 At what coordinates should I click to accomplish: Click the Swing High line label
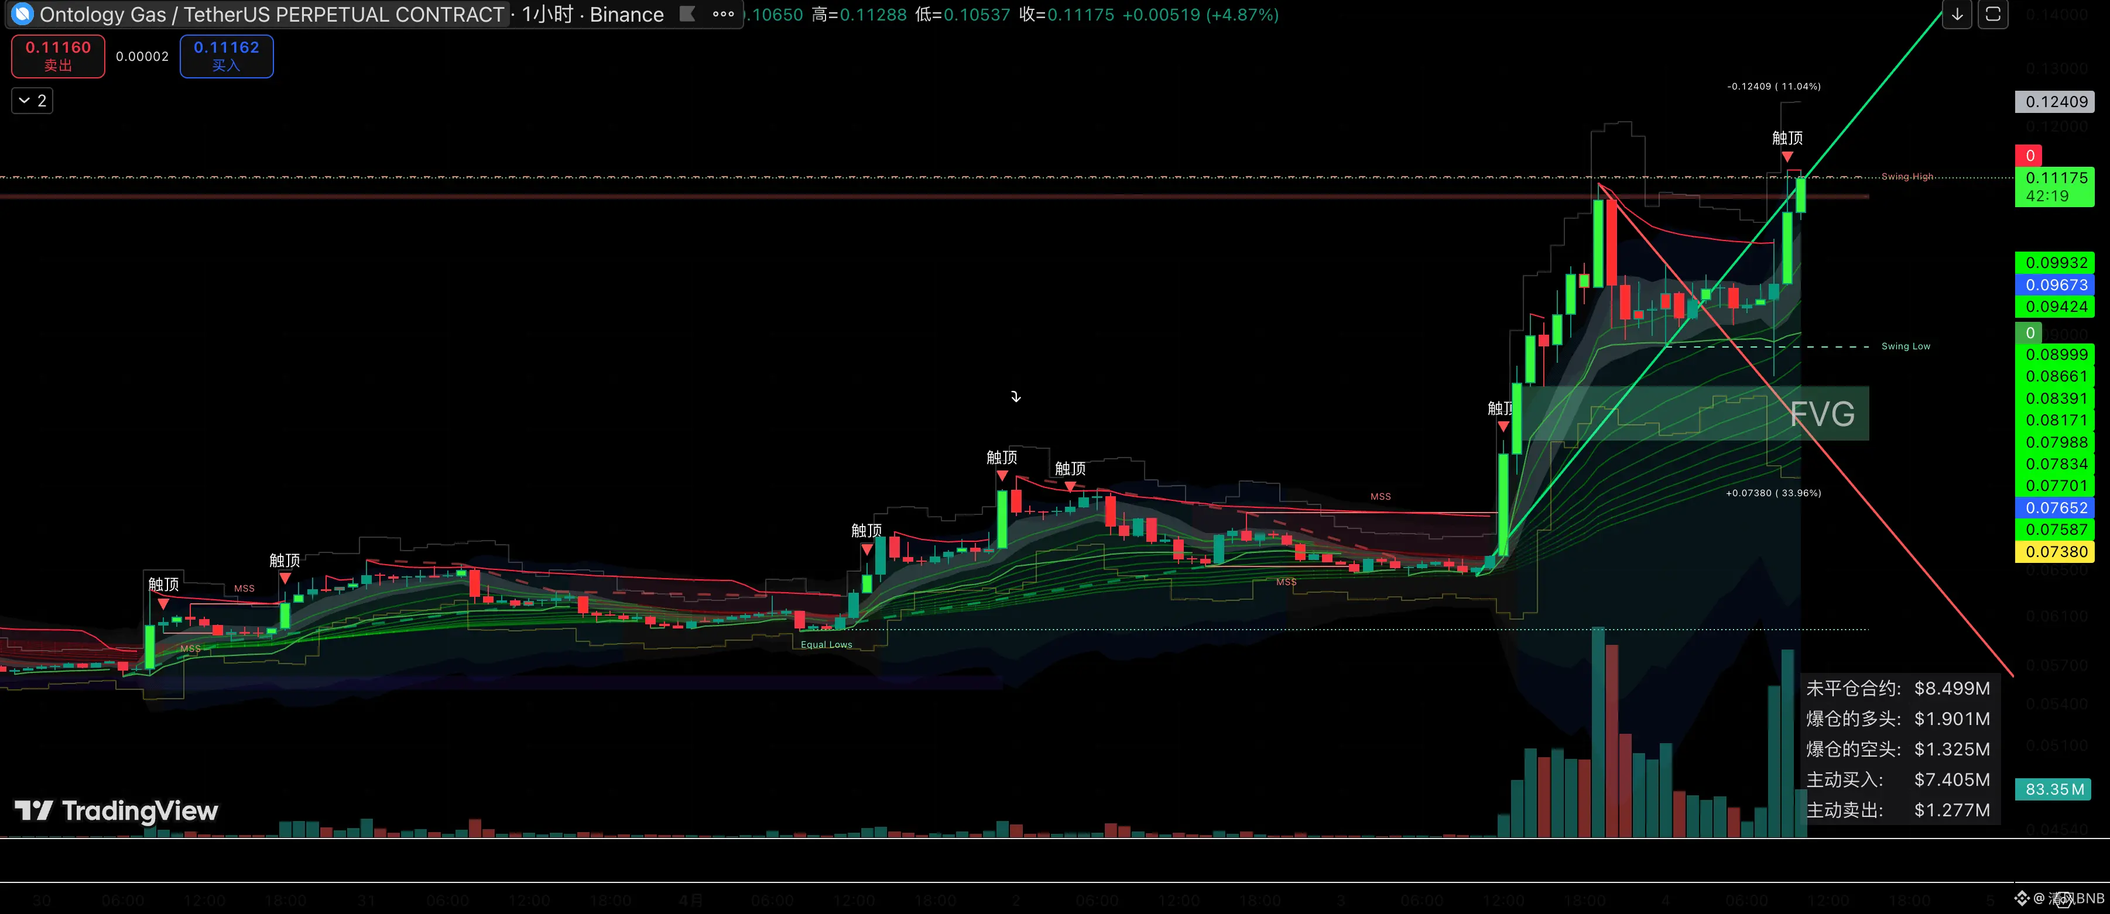[x=1907, y=177]
